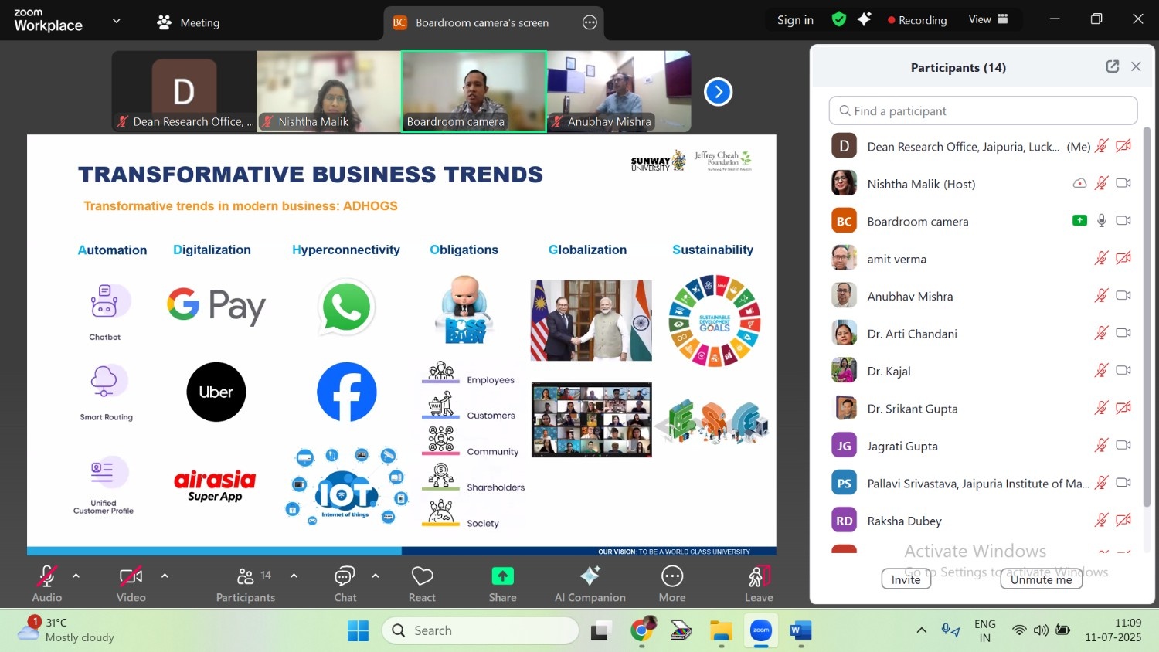Show hidden system tray icons
1159x652 pixels.
click(921, 630)
